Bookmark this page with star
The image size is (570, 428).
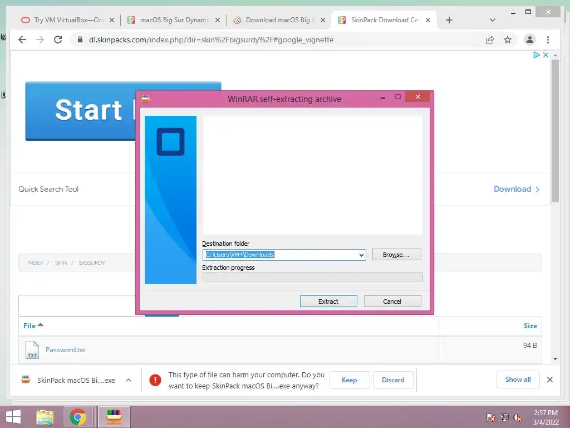pos(508,40)
